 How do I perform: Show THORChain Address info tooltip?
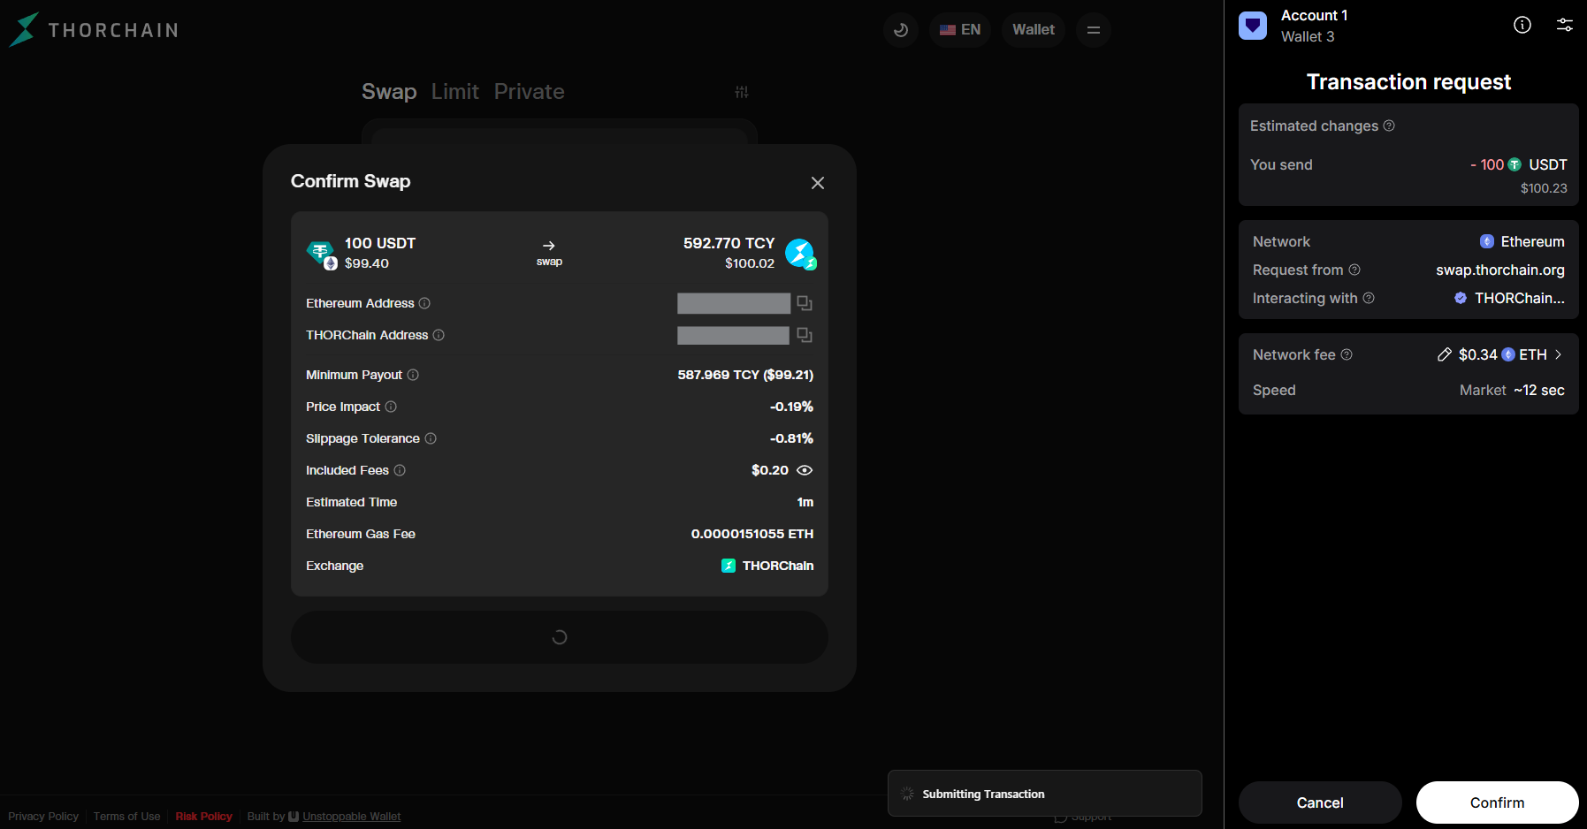(439, 335)
